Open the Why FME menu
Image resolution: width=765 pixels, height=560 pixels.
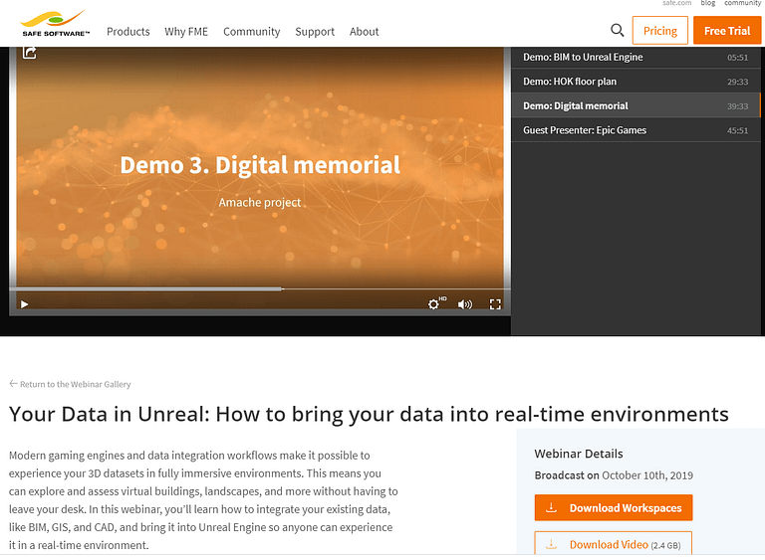pyautogui.click(x=186, y=32)
